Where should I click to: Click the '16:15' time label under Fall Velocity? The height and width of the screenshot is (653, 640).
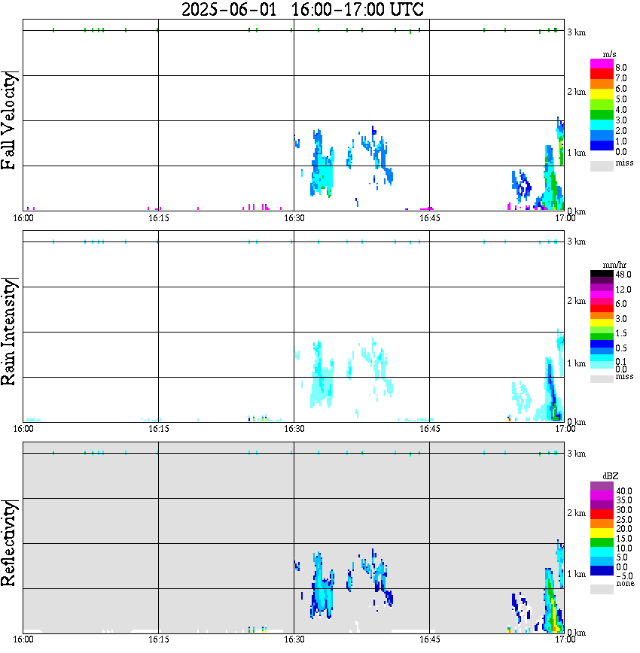[x=159, y=218]
